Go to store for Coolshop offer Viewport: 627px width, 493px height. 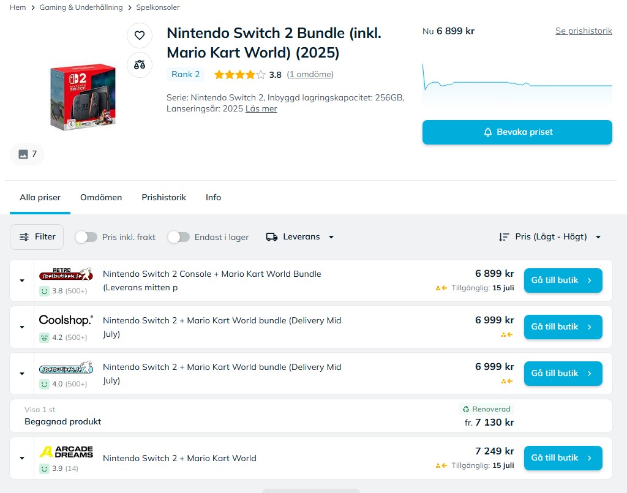(563, 327)
